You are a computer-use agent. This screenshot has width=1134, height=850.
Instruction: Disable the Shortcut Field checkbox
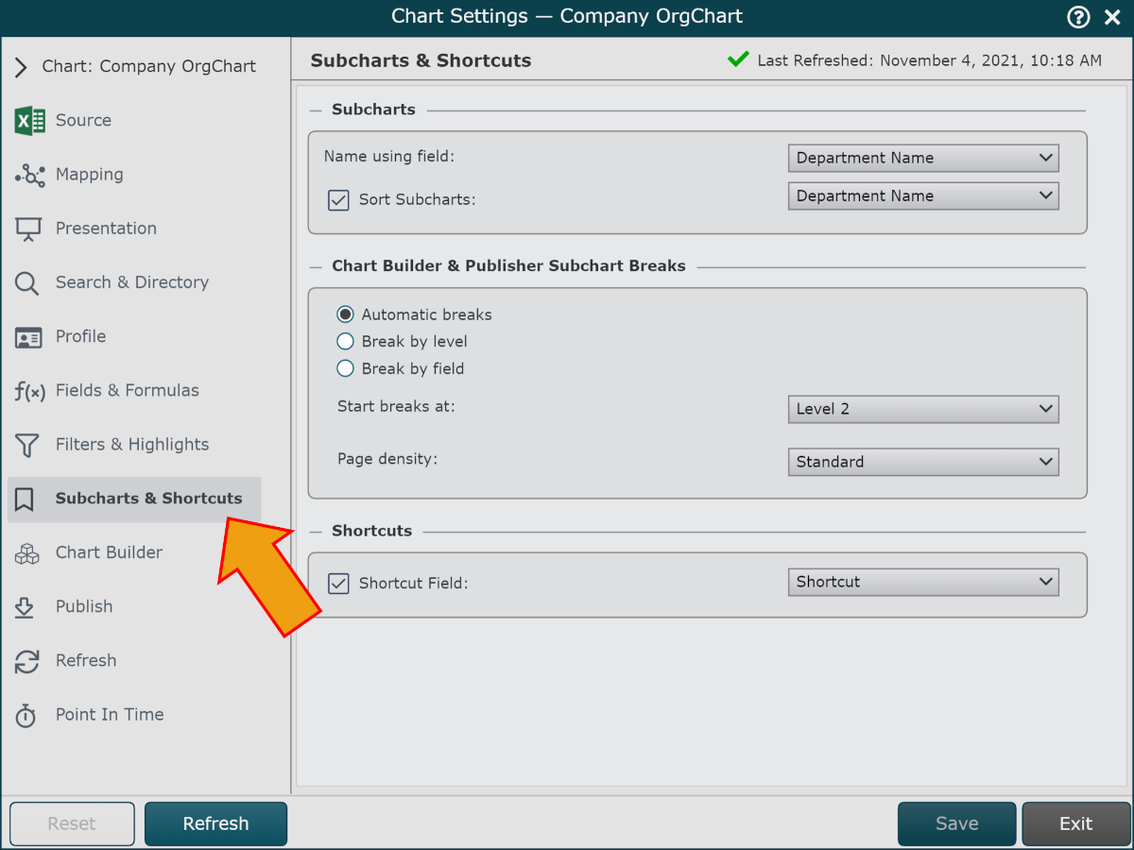click(338, 584)
